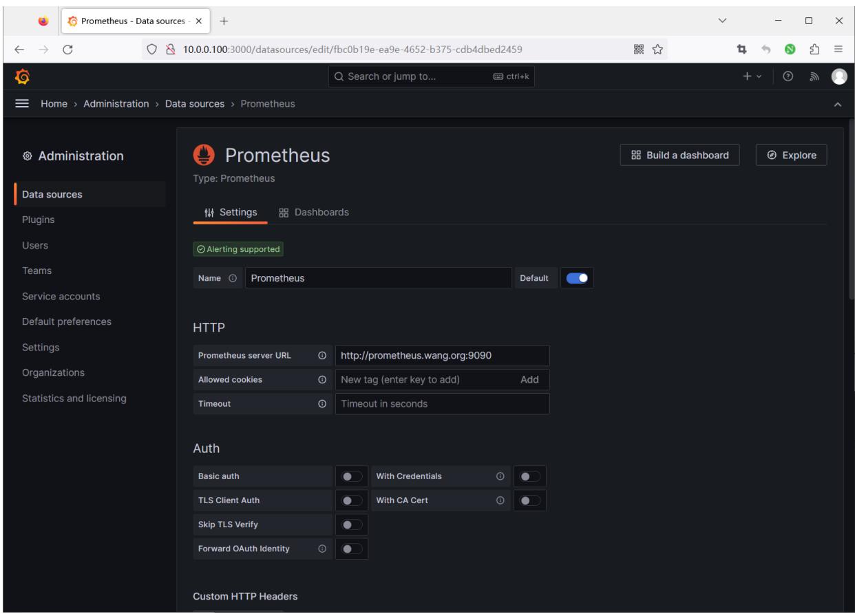Click the info icon next to Name

232,278
